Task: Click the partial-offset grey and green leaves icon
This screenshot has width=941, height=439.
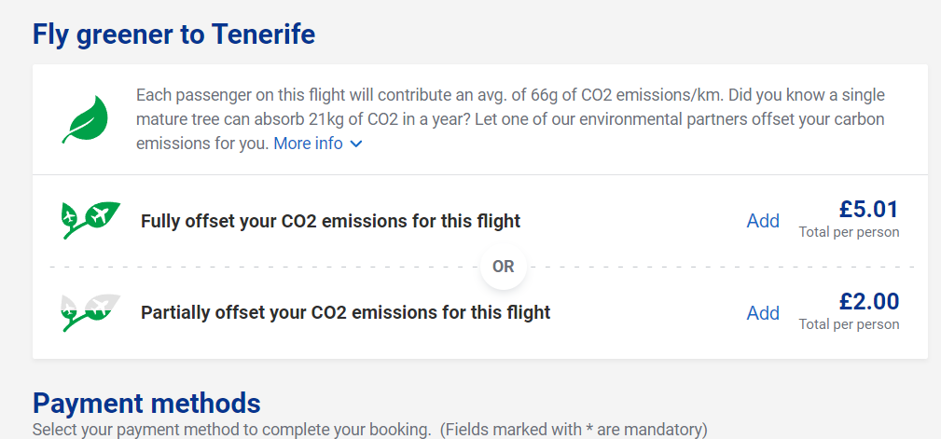Action: [90, 310]
